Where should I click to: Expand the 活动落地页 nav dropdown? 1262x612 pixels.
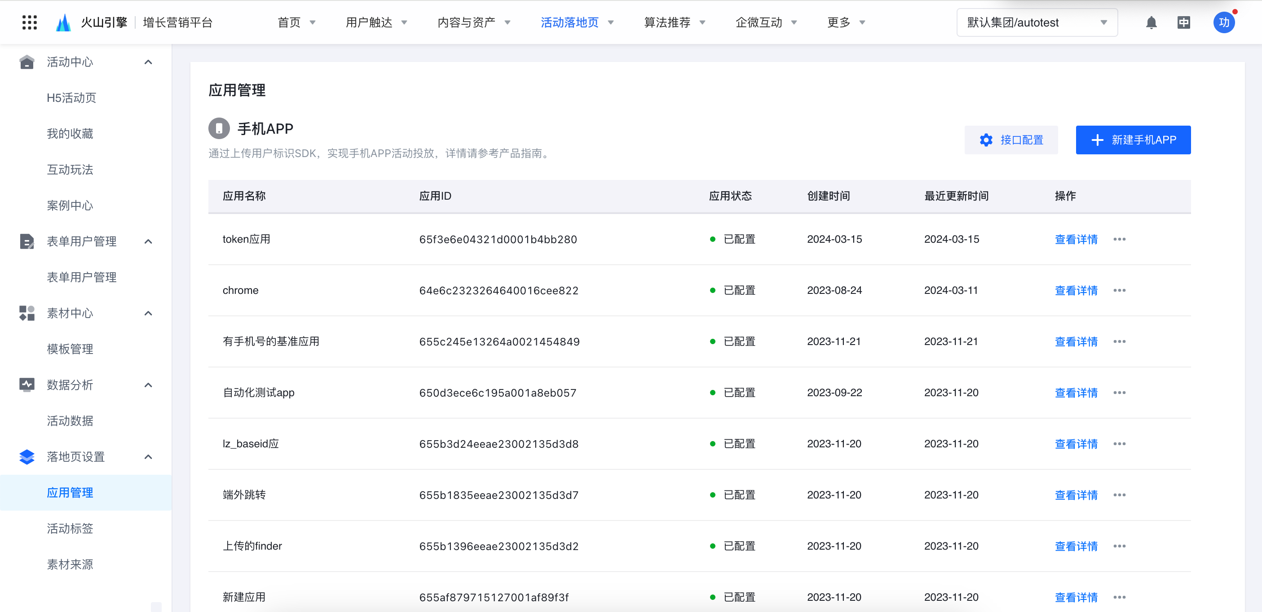(x=610, y=22)
